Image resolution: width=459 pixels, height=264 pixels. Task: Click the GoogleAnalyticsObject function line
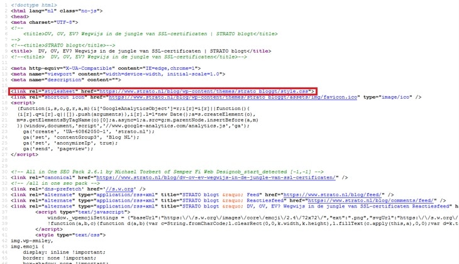[133, 109]
